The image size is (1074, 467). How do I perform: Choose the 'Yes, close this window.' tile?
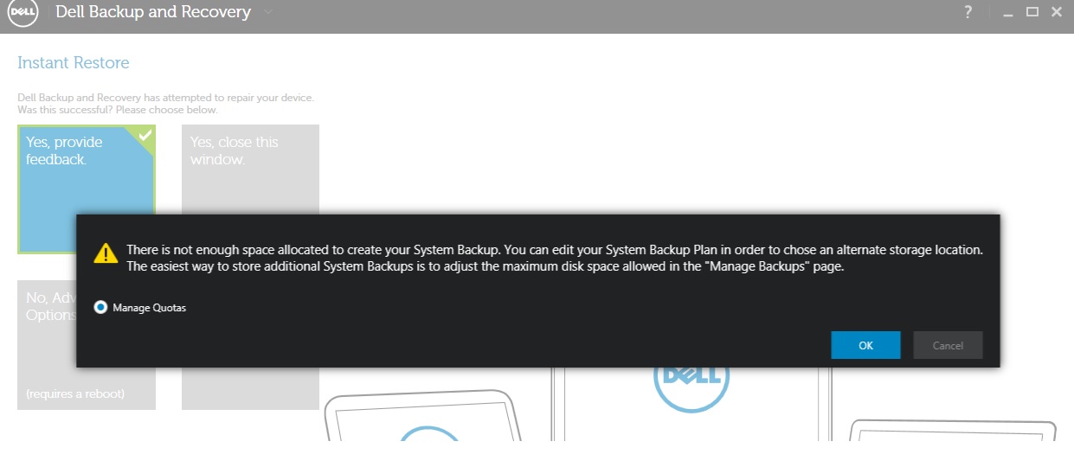pyautogui.click(x=250, y=170)
